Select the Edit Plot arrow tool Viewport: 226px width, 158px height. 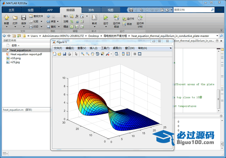[76, 54]
